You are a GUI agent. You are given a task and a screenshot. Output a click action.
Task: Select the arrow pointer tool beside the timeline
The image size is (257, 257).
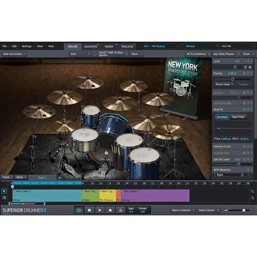pyautogui.click(x=4, y=191)
